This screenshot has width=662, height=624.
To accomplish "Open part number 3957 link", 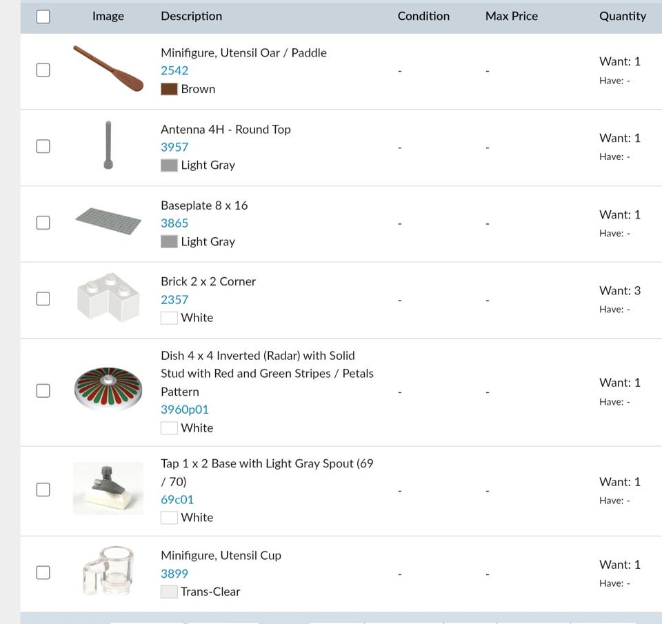I will [174, 147].
